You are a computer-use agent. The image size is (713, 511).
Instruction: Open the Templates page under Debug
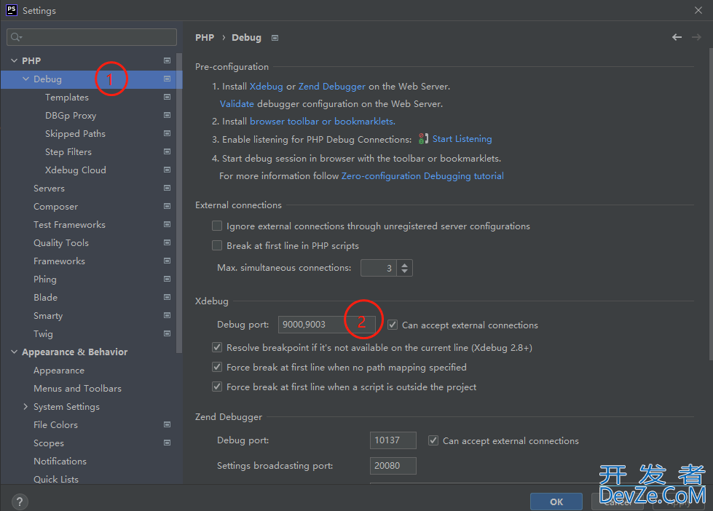pyautogui.click(x=67, y=98)
